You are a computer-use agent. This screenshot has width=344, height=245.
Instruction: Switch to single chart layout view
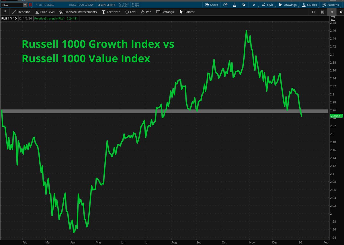pyautogui.click(x=313, y=12)
